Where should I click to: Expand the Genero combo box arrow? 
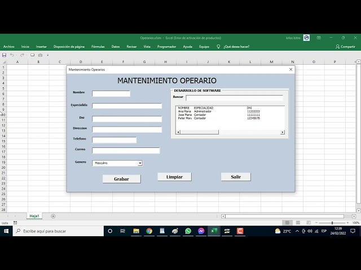140,163
